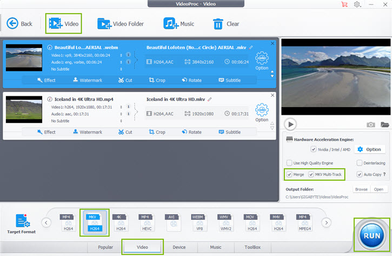Image resolution: width=392 pixels, height=256 pixels.
Task: Click the Browse output folder button
Action: point(361,189)
